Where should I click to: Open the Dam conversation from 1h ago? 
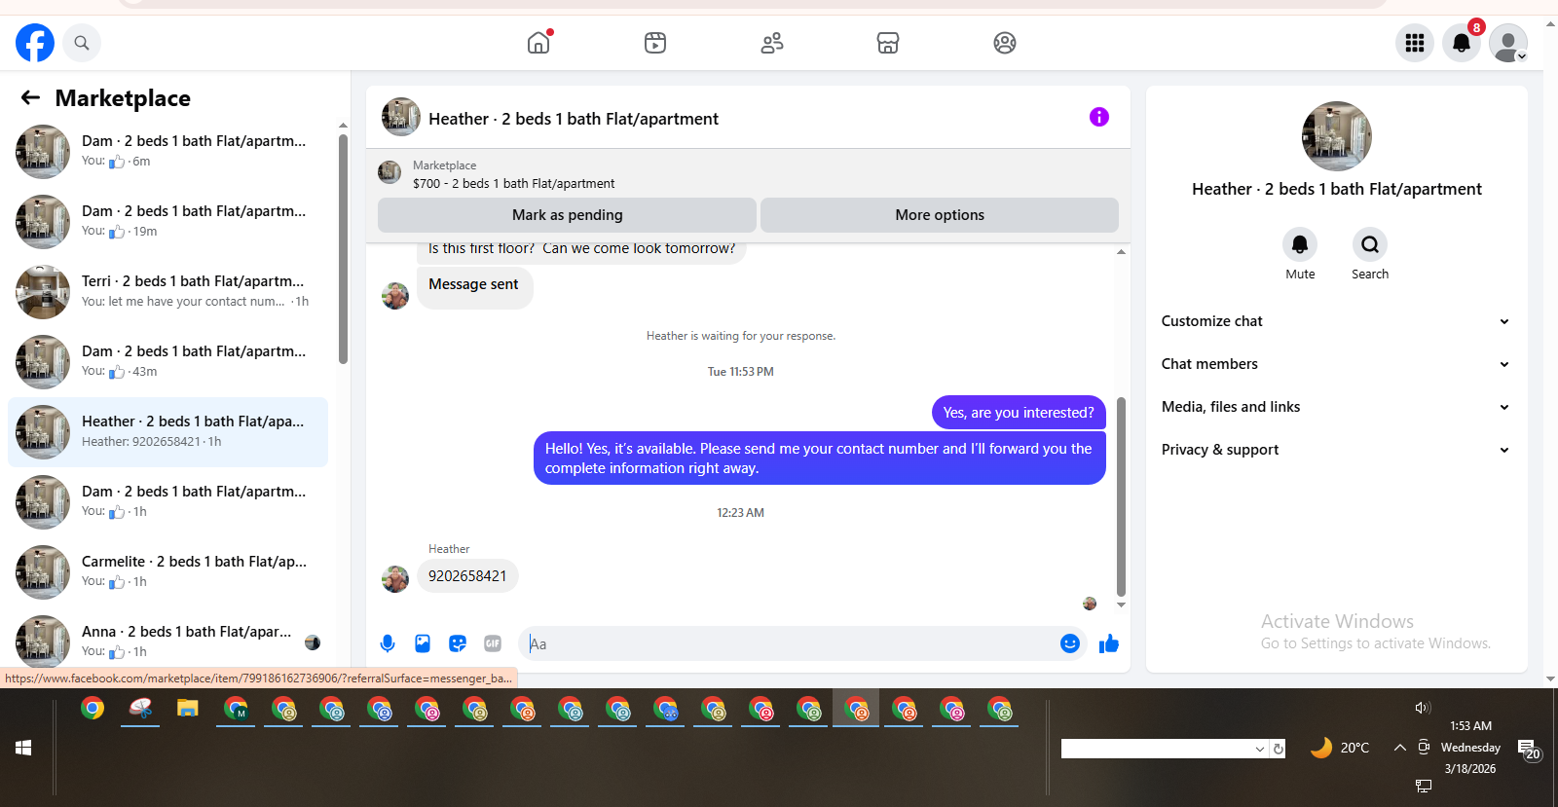(167, 502)
